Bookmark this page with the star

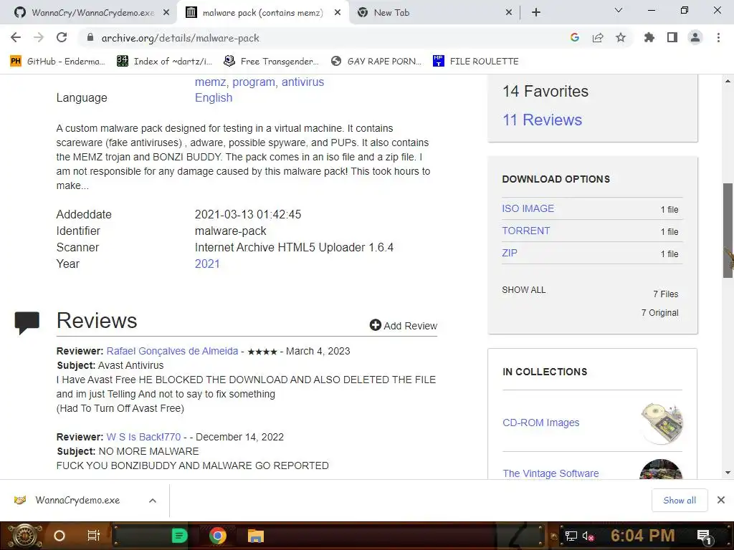coord(621,37)
